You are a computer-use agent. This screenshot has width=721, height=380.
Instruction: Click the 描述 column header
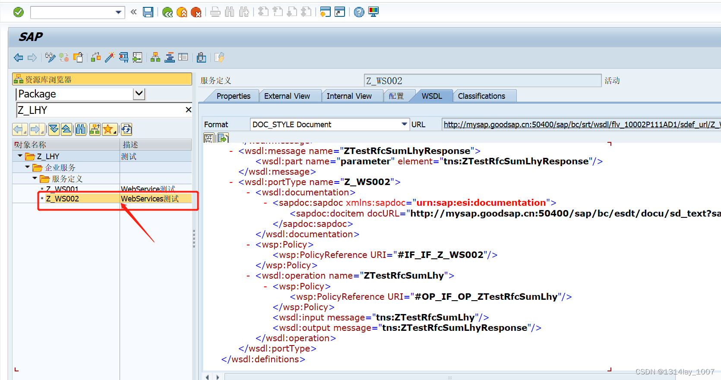click(156, 144)
